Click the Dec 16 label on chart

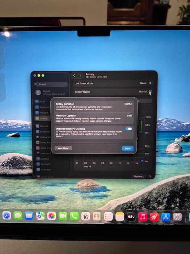pos(88,167)
